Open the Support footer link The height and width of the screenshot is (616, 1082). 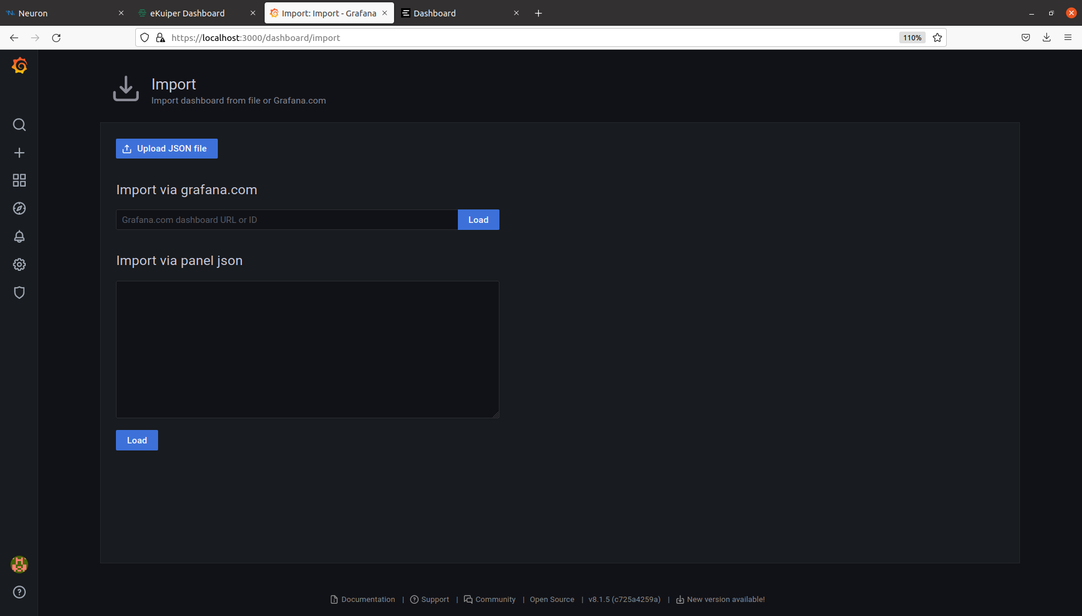click(430, 600)
